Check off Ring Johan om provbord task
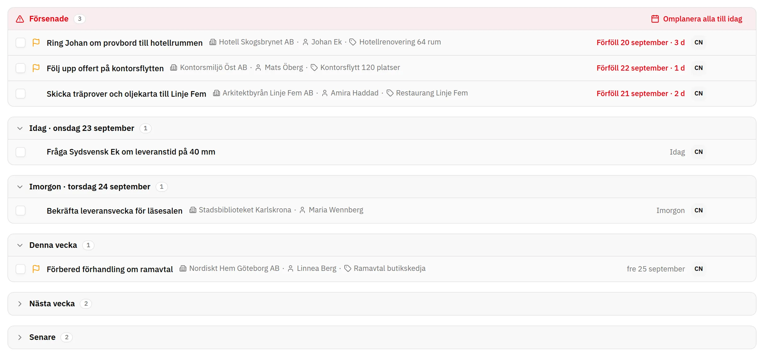The height and width of the screenshot is (357, 764). coord(21,43)
